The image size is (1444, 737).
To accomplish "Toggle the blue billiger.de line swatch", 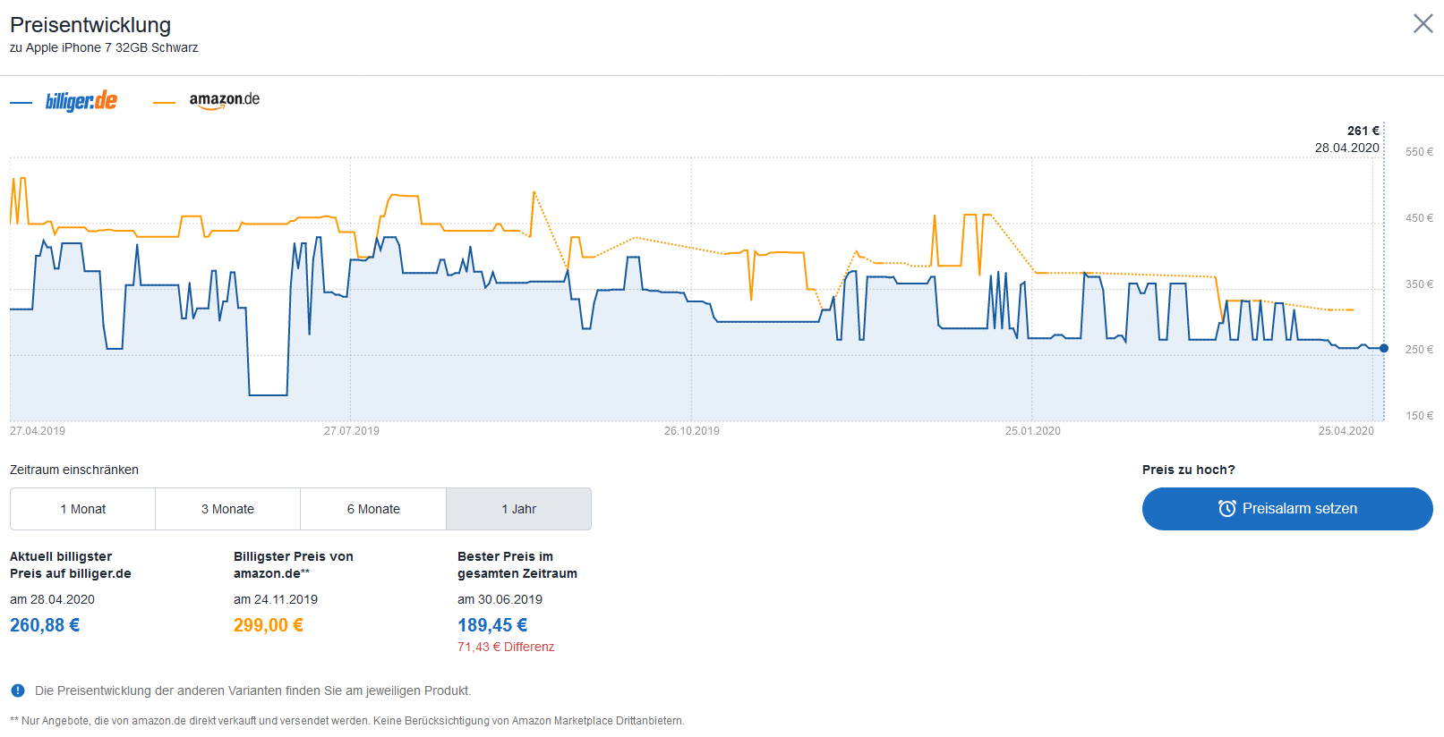I will [21, 103].
